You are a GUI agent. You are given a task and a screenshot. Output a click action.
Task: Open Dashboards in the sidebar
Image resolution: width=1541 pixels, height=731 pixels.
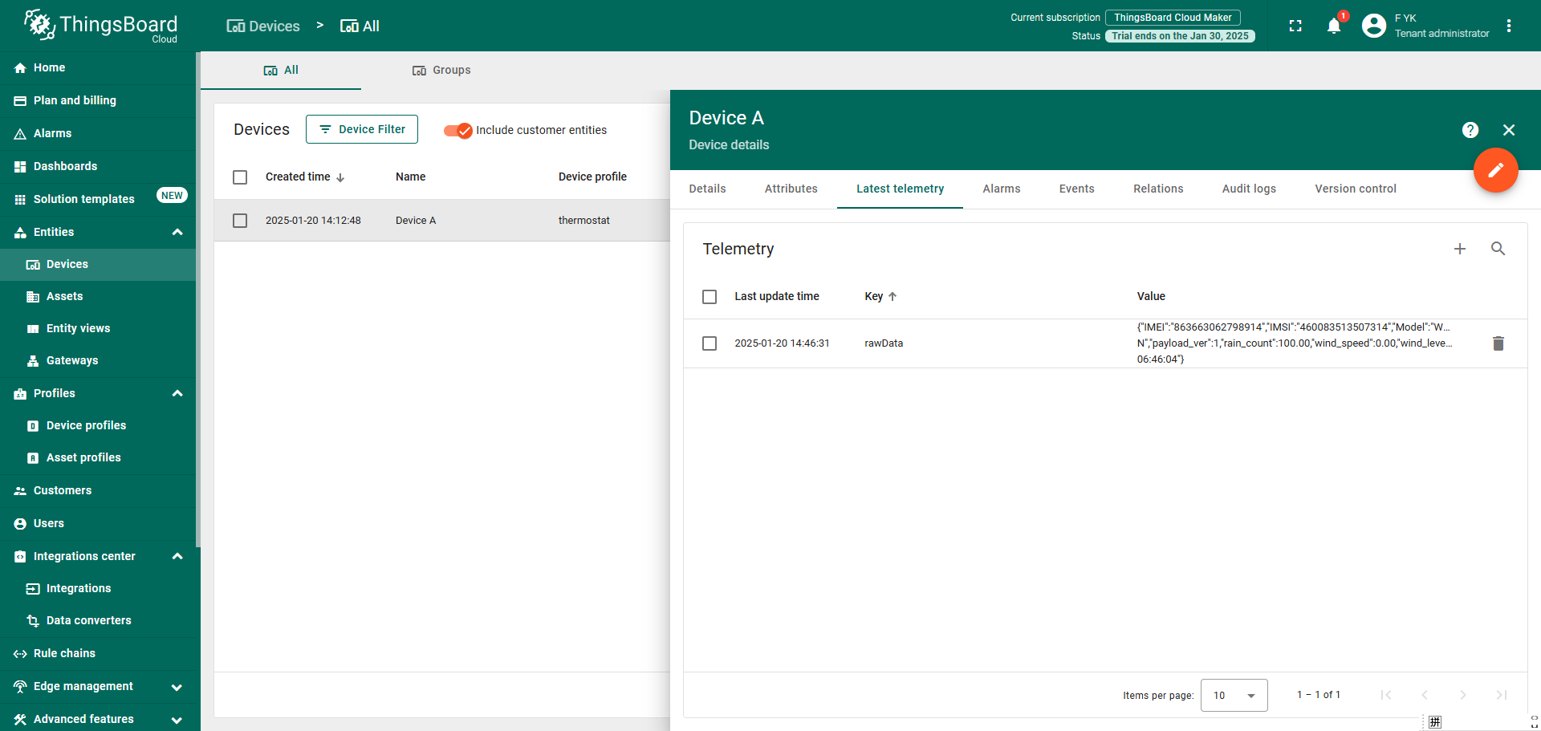coord(98,166)
